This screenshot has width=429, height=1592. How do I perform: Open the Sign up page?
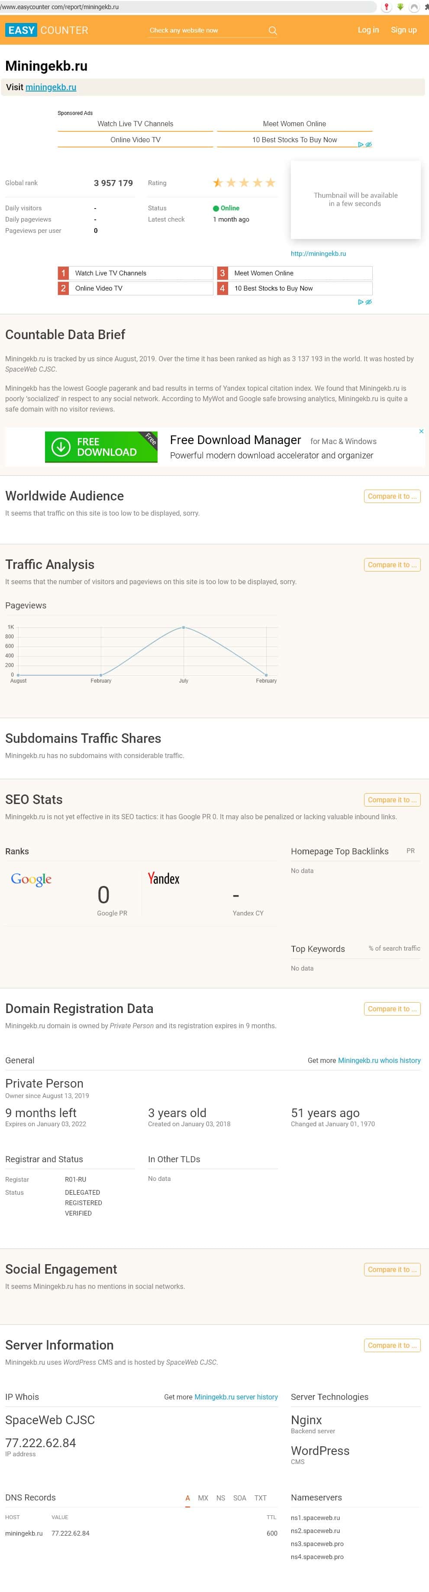[404, 29]
